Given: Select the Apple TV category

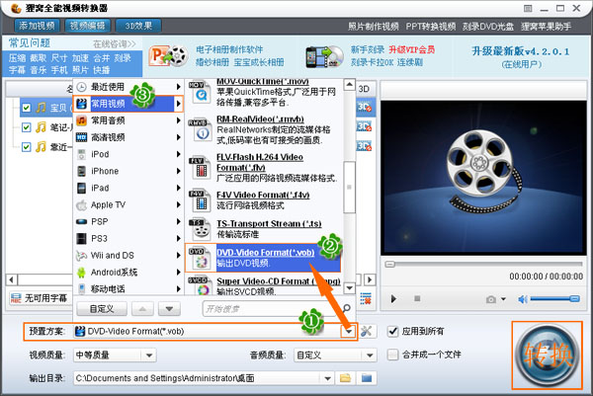Looking at the screenshot, I should 127,204.
